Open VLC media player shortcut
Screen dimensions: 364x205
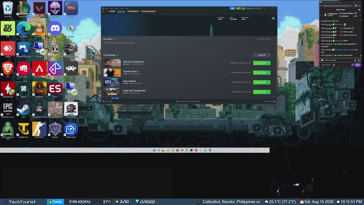pyautogui.click(x=39, y=29)
